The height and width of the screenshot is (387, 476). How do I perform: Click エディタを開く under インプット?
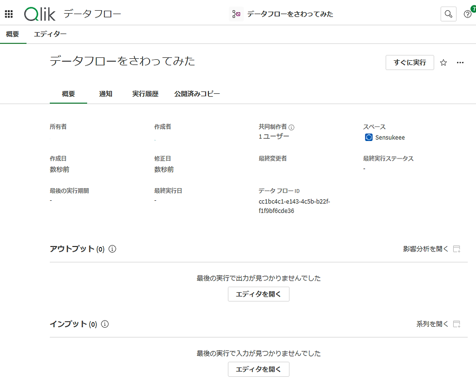tap(258, 369)
